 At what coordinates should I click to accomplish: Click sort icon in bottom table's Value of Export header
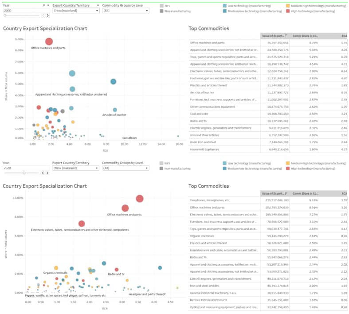click(x=286, y=193)
